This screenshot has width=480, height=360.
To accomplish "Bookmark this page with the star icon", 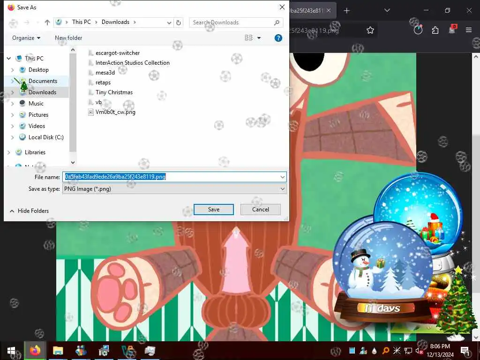I will (370, 30).
